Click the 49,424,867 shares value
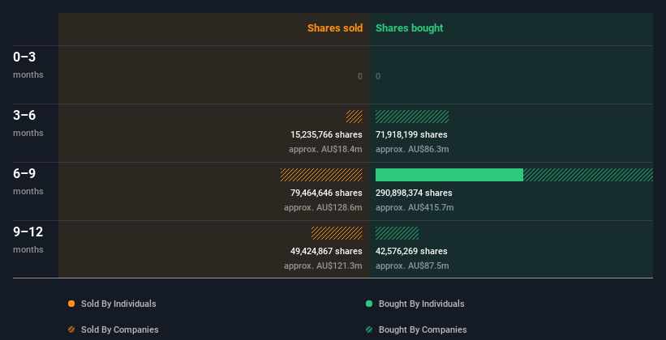Viewport: 666px width, 340px height. [326, 251]
